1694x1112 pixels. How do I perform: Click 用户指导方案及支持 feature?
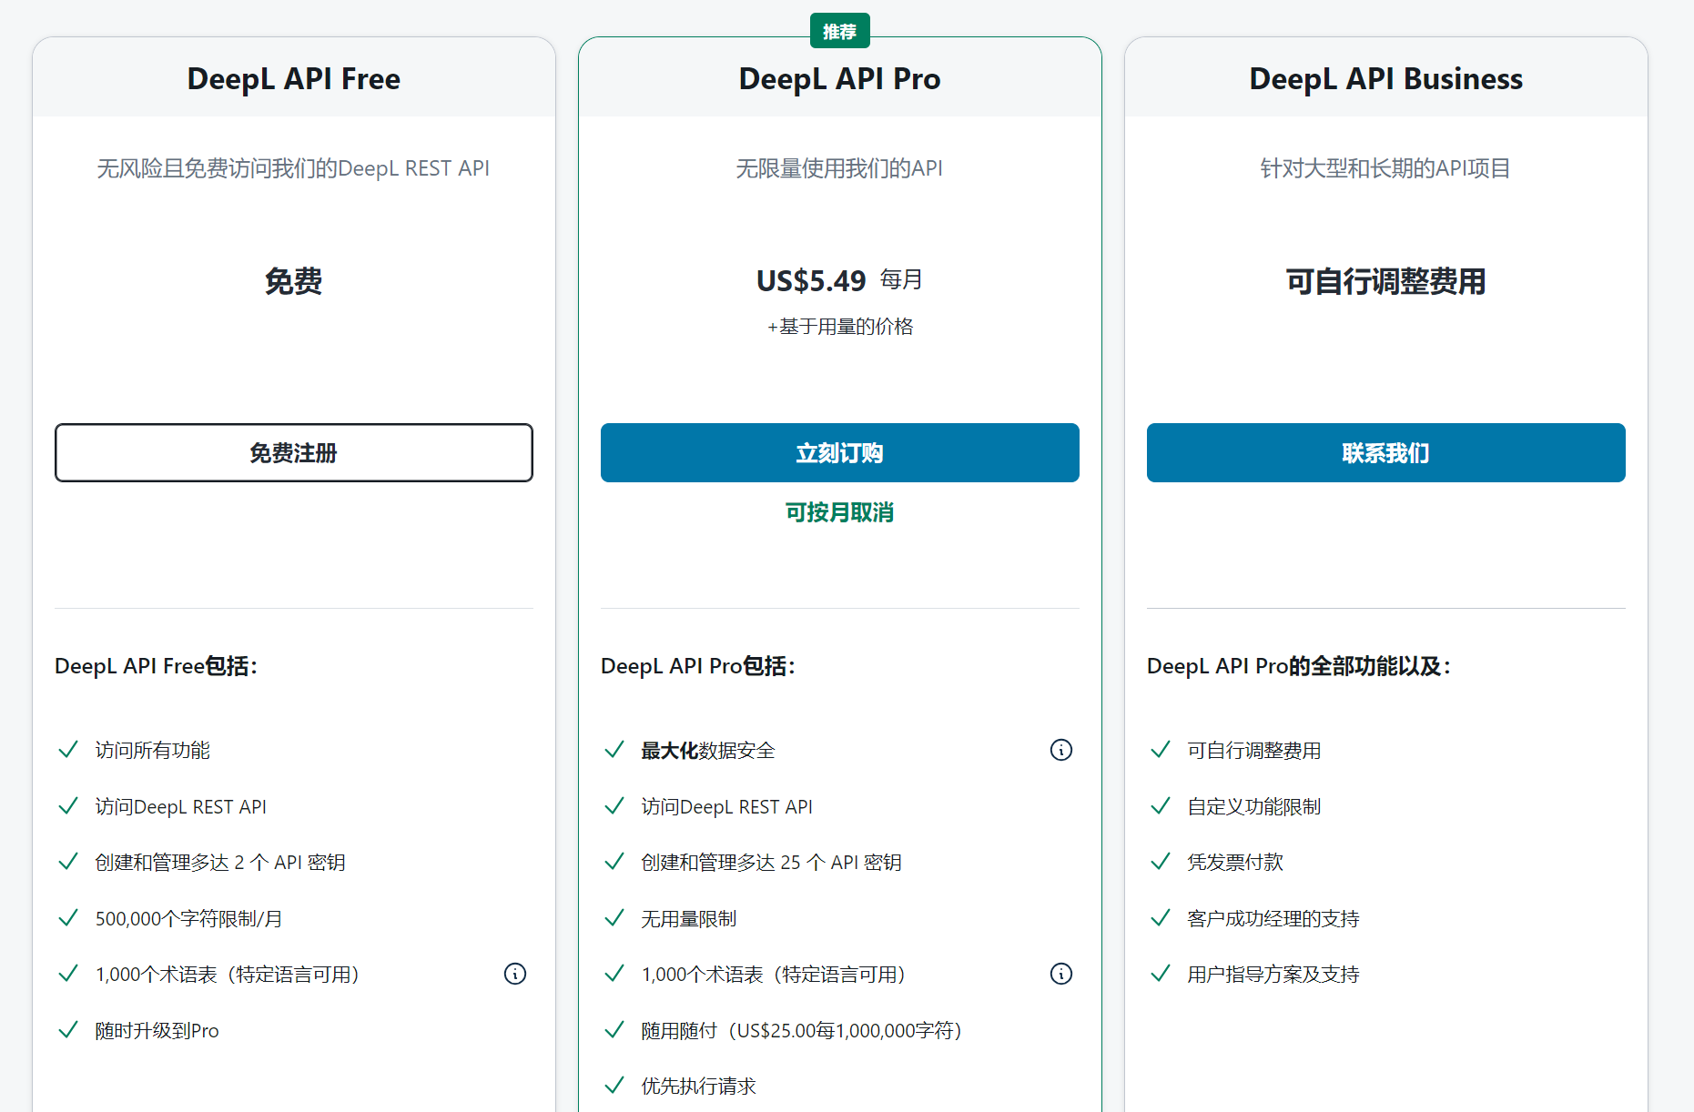click(1273, 974)
